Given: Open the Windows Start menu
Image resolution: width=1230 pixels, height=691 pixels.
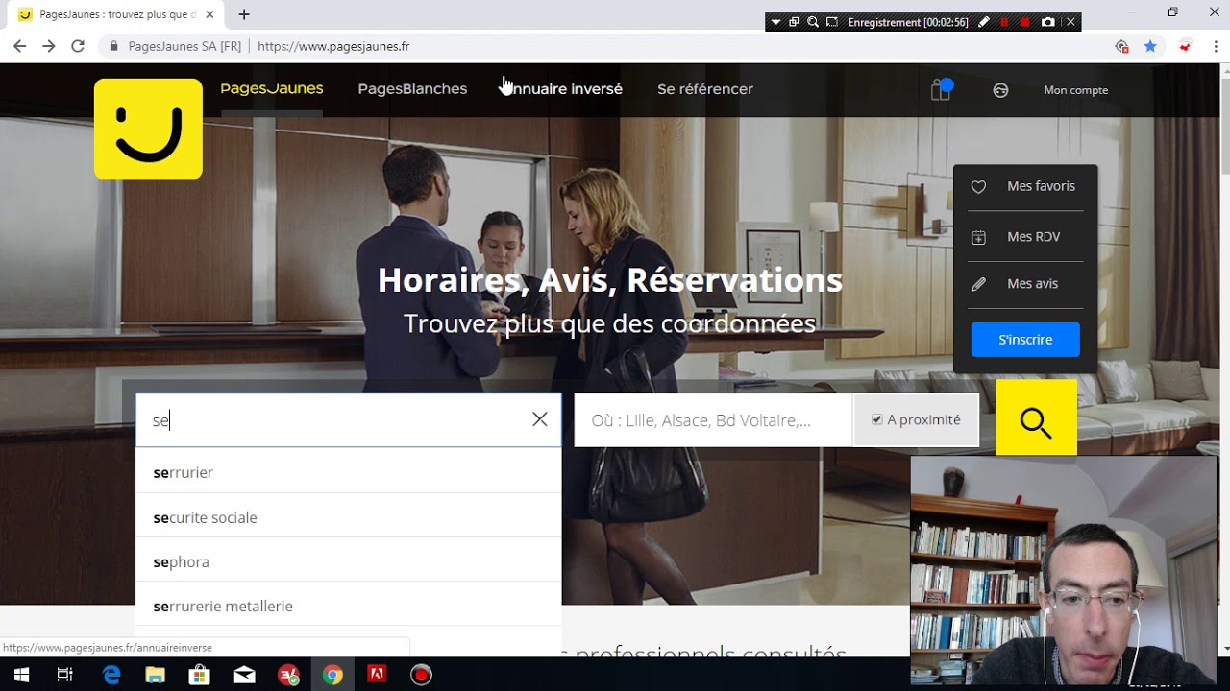Looking at the screenshot, I should point(21,675).
